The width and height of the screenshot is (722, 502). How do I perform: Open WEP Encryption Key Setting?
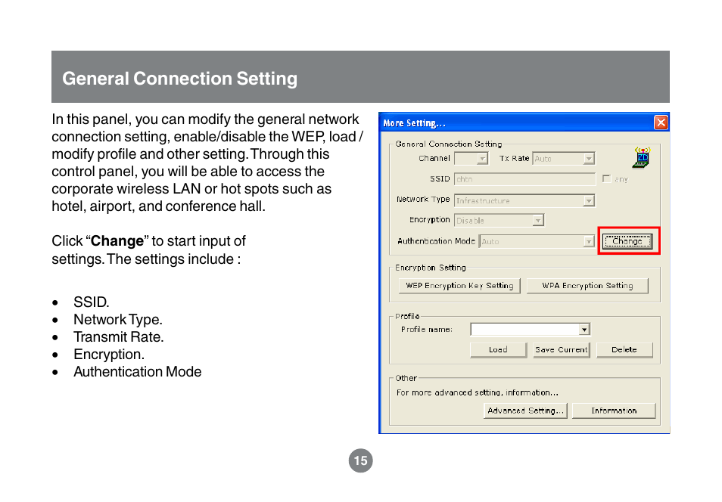click(x=459, y=285)
